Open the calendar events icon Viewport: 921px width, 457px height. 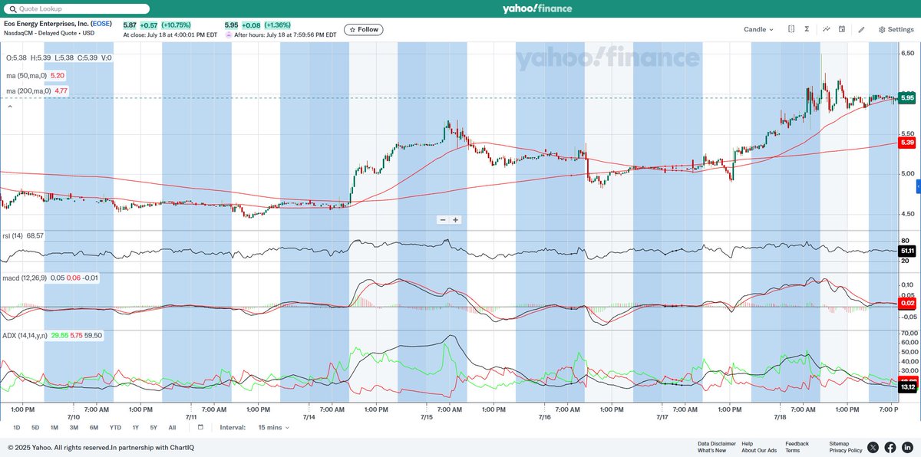(842, 29)
